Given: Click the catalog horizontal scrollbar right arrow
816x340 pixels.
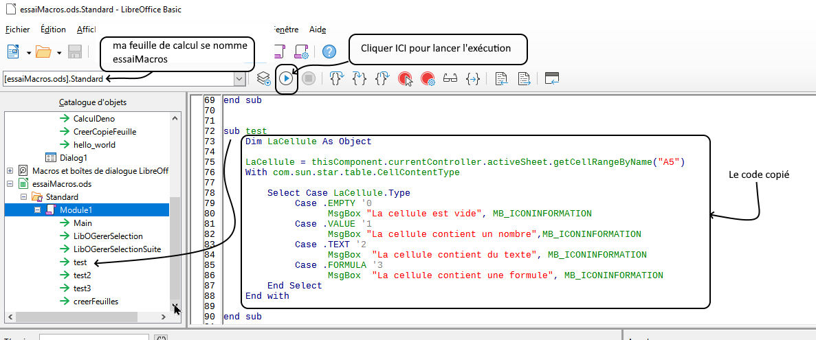Looking at the screenshot, I should [x=164, y=317].
